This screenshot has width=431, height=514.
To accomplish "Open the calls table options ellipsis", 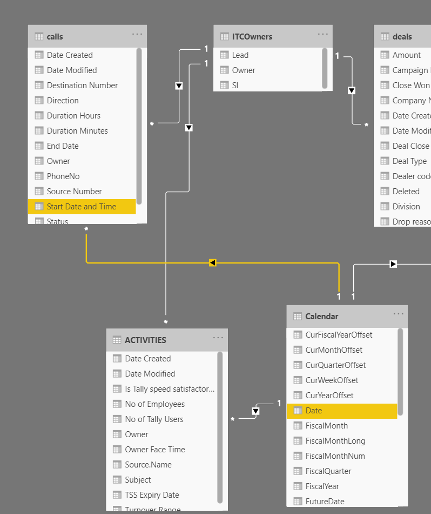I will (x=137, y=34).
